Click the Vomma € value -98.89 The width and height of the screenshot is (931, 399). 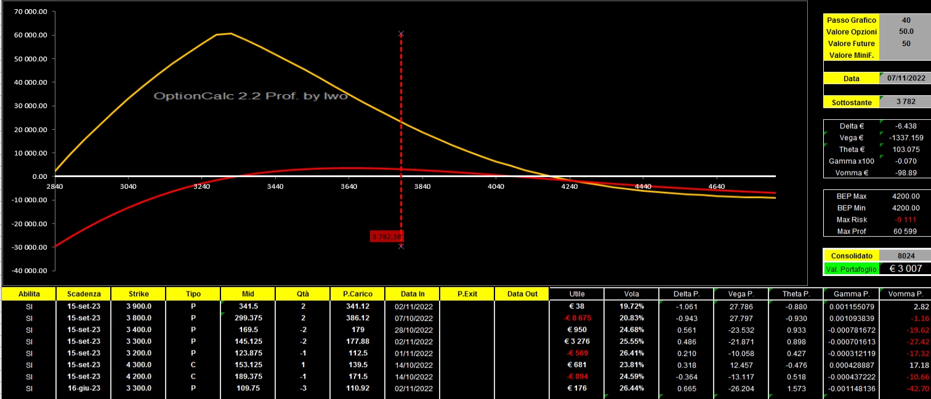905,173
